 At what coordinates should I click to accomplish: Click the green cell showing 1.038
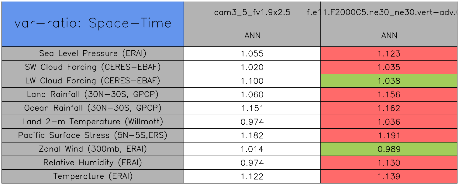pos(389,81)
